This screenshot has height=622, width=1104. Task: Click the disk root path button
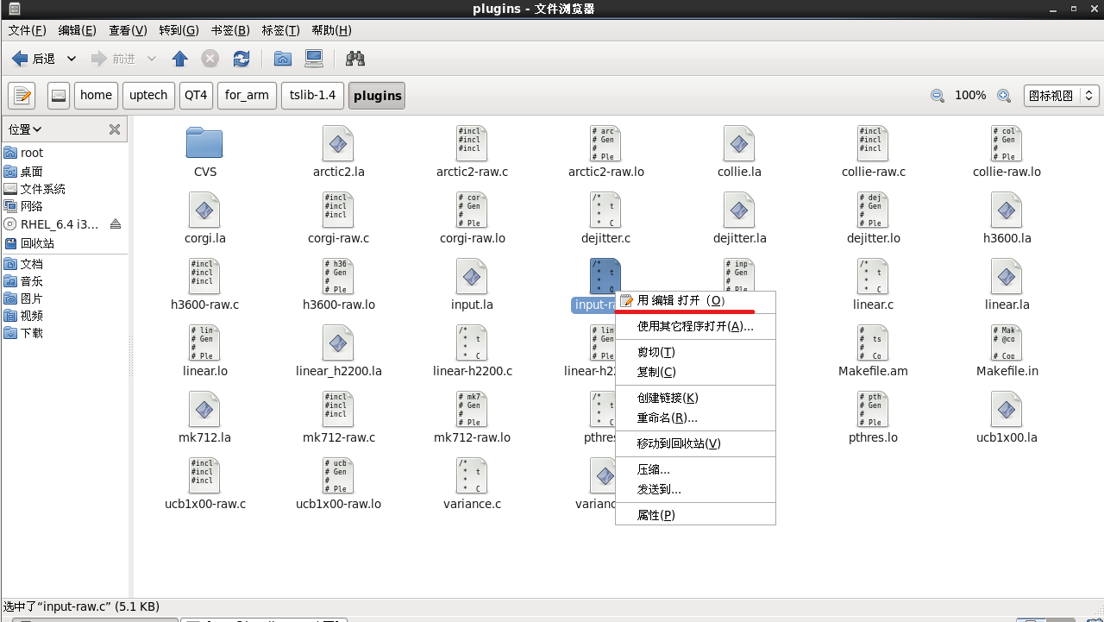59,96
